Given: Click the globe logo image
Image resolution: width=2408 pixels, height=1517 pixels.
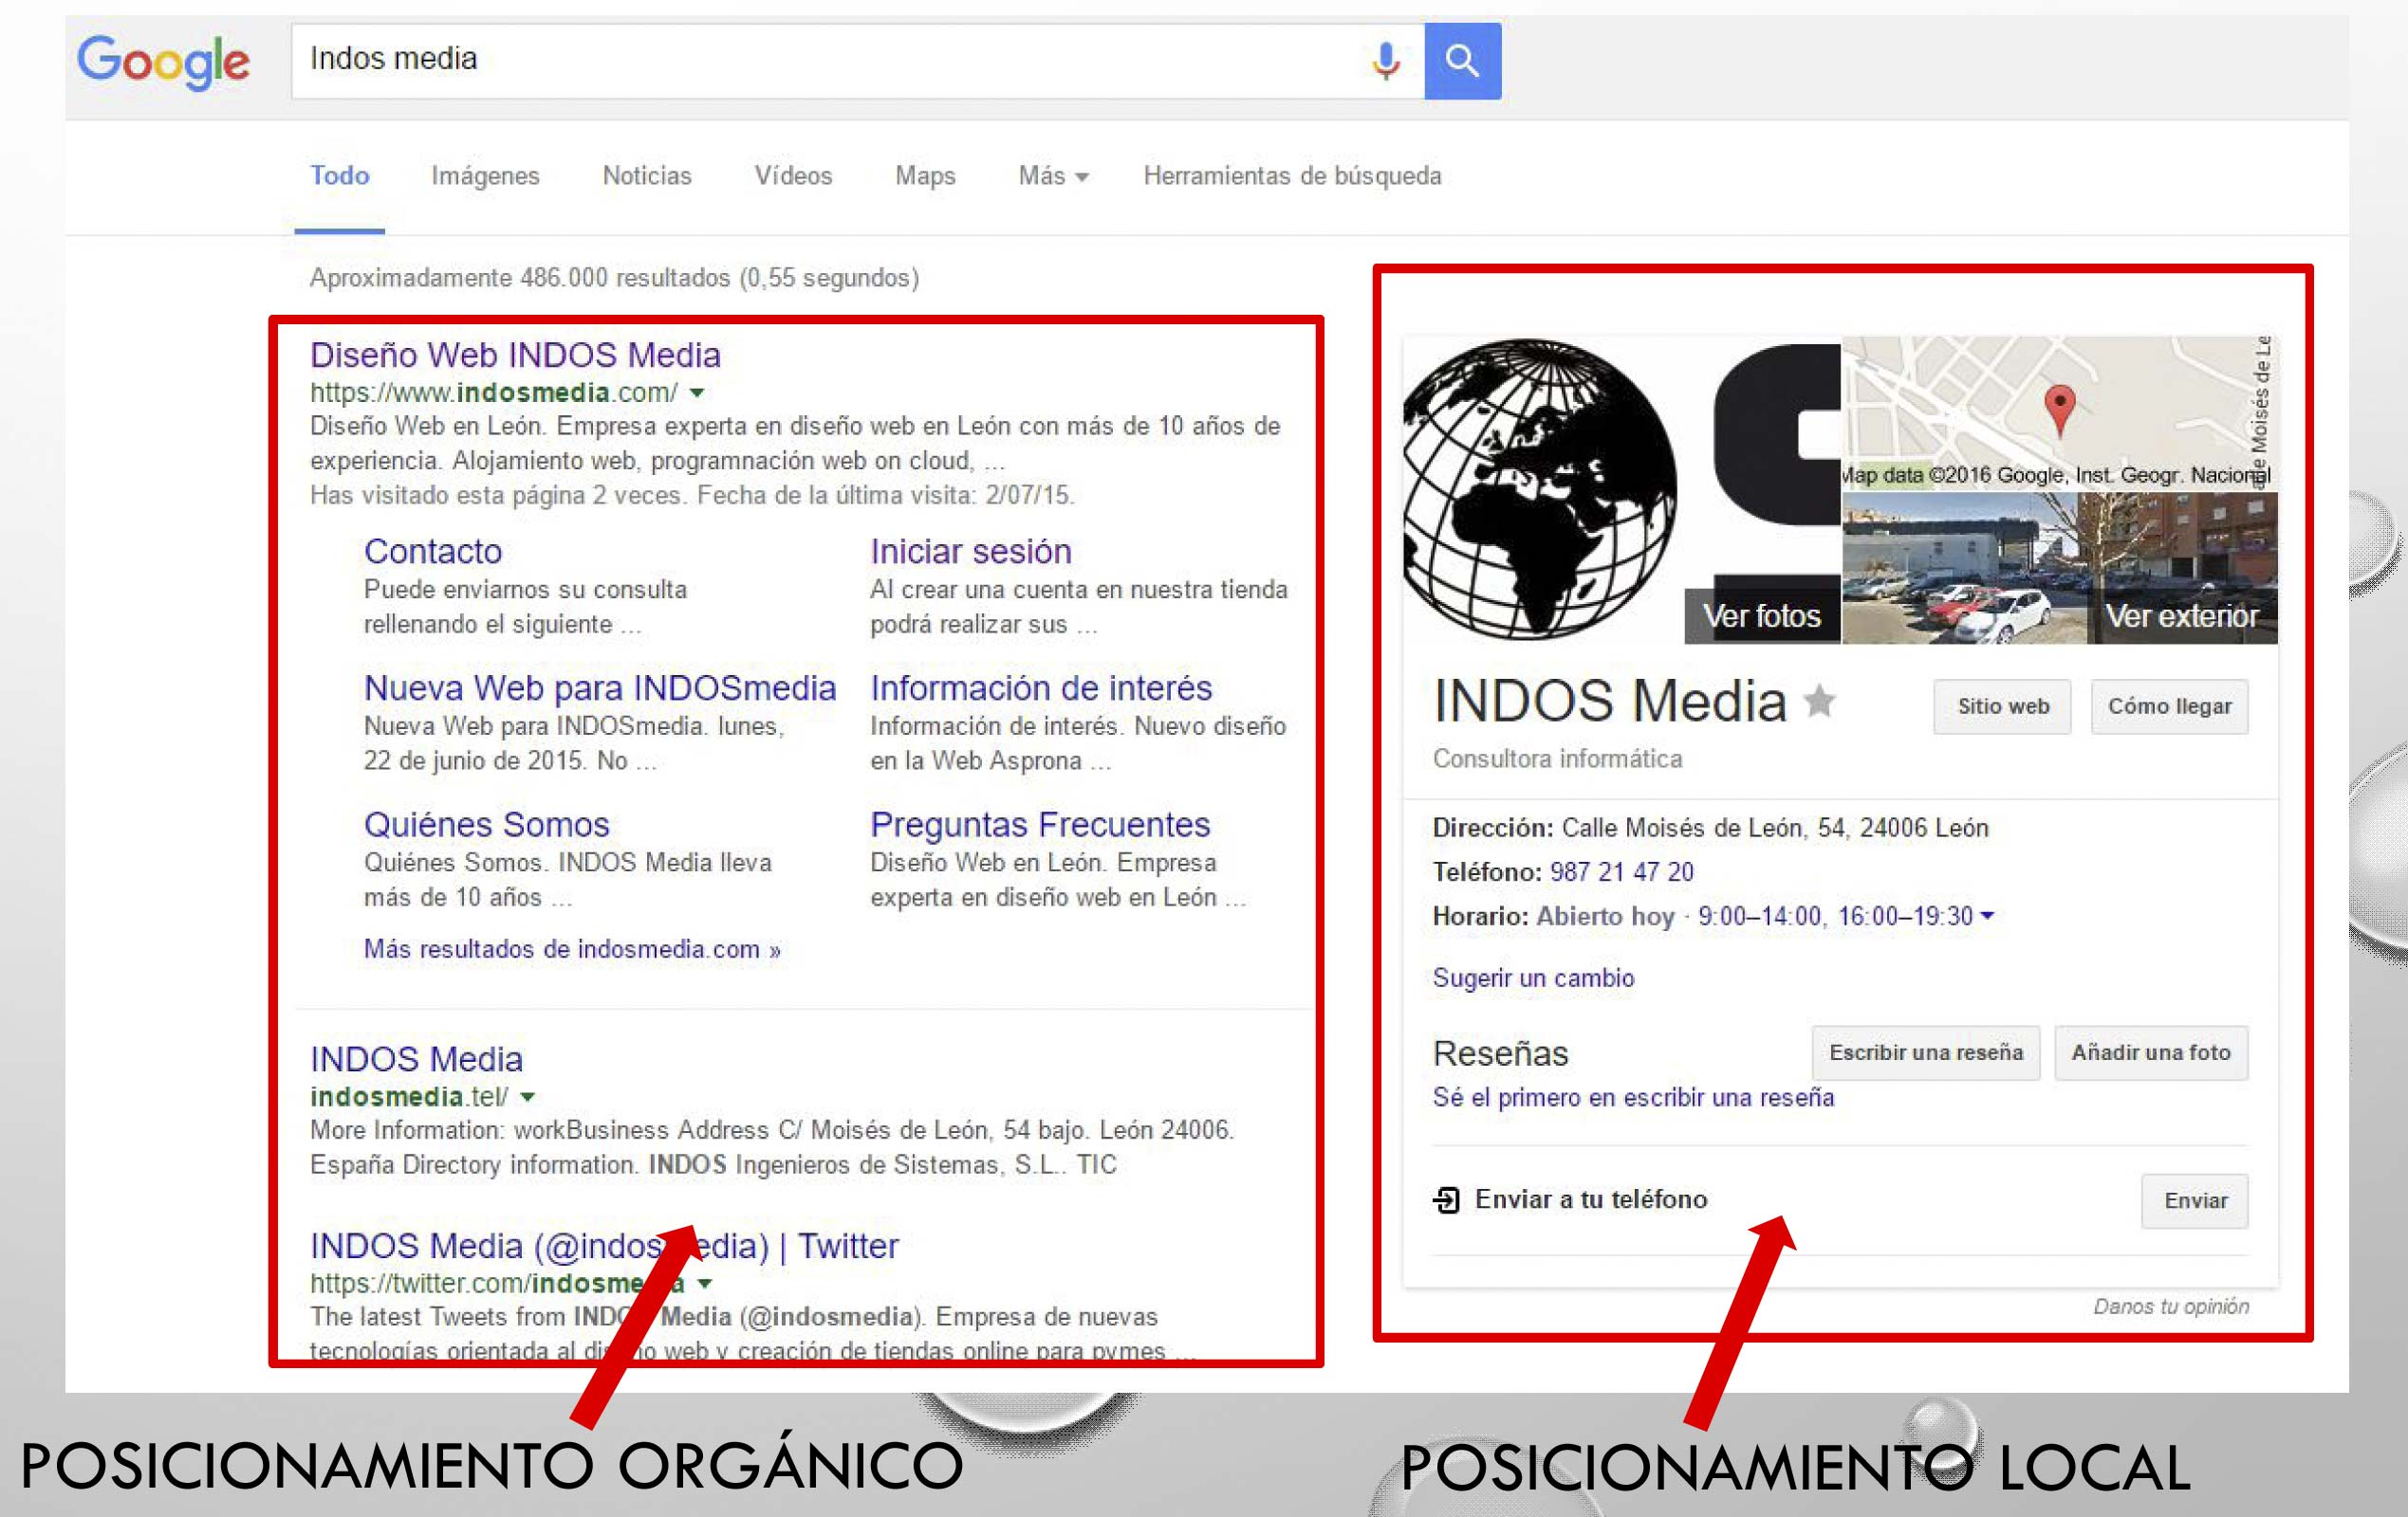Looking at the screenshot, I should [1540, 489].
